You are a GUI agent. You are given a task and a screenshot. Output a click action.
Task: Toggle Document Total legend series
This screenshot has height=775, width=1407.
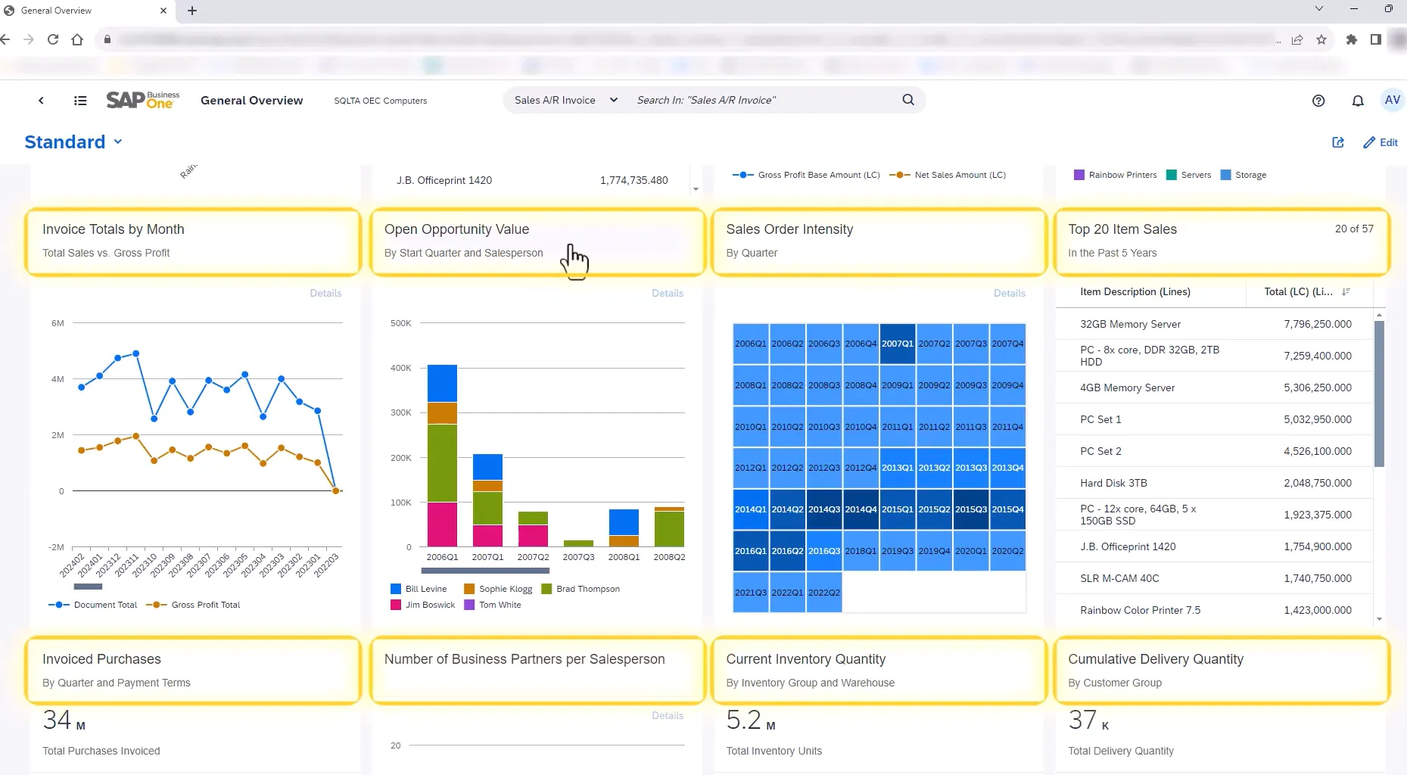coord(93,605)
